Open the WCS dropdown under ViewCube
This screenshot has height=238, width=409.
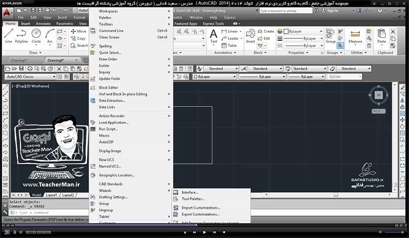pos(378,111)
